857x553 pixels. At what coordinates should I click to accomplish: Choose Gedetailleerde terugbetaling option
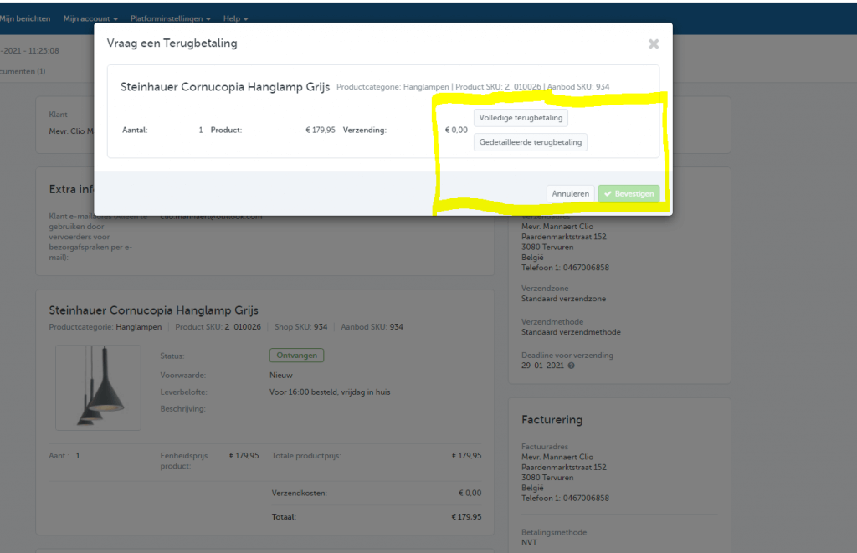531,142
